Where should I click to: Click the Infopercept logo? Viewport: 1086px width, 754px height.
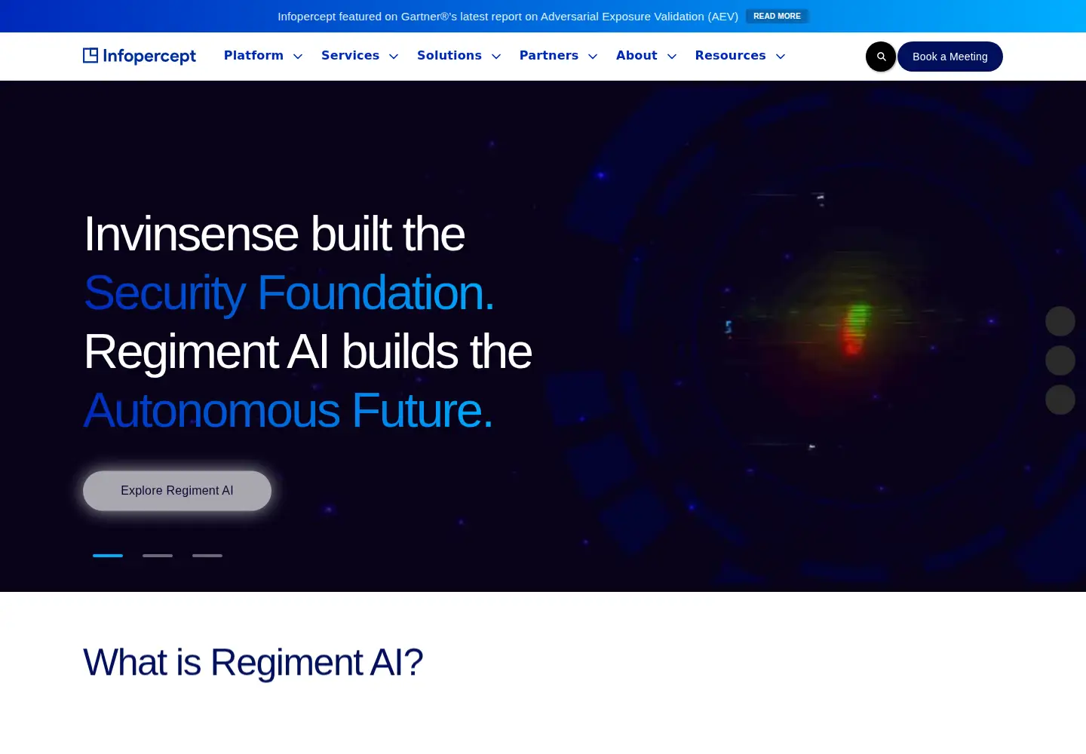coord(140,56)
